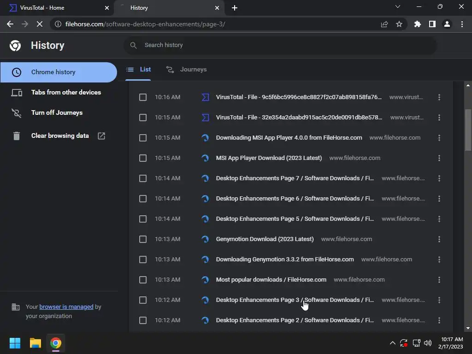
Task: Bookmark this page with the star icon
Action: click(x=399, y=24)
